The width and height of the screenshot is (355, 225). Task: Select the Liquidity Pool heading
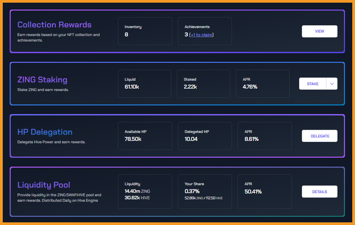pos(44,185)
